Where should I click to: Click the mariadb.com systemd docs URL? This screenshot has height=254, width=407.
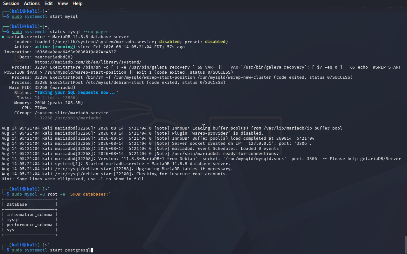pos(88,62)
